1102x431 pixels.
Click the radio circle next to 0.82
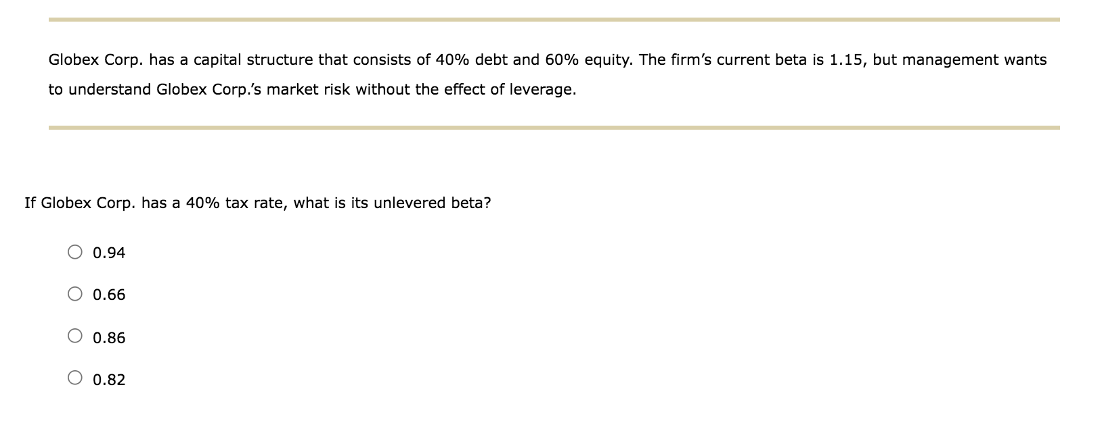[x=76, y=376]
